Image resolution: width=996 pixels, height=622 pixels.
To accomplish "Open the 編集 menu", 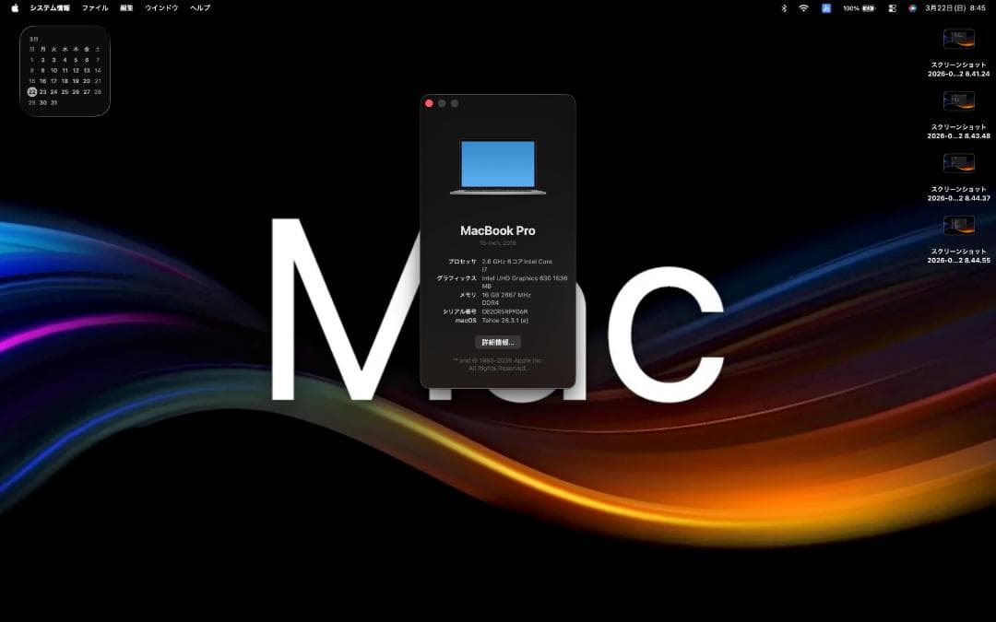I will pyautogui.click(x=127, y=8).
